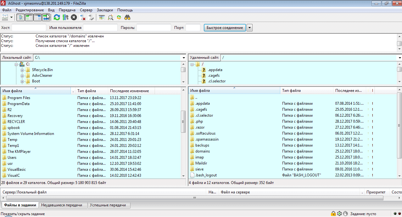
Task: Select the AdwCleaner folder in local tree
Action: pos(42,75)
